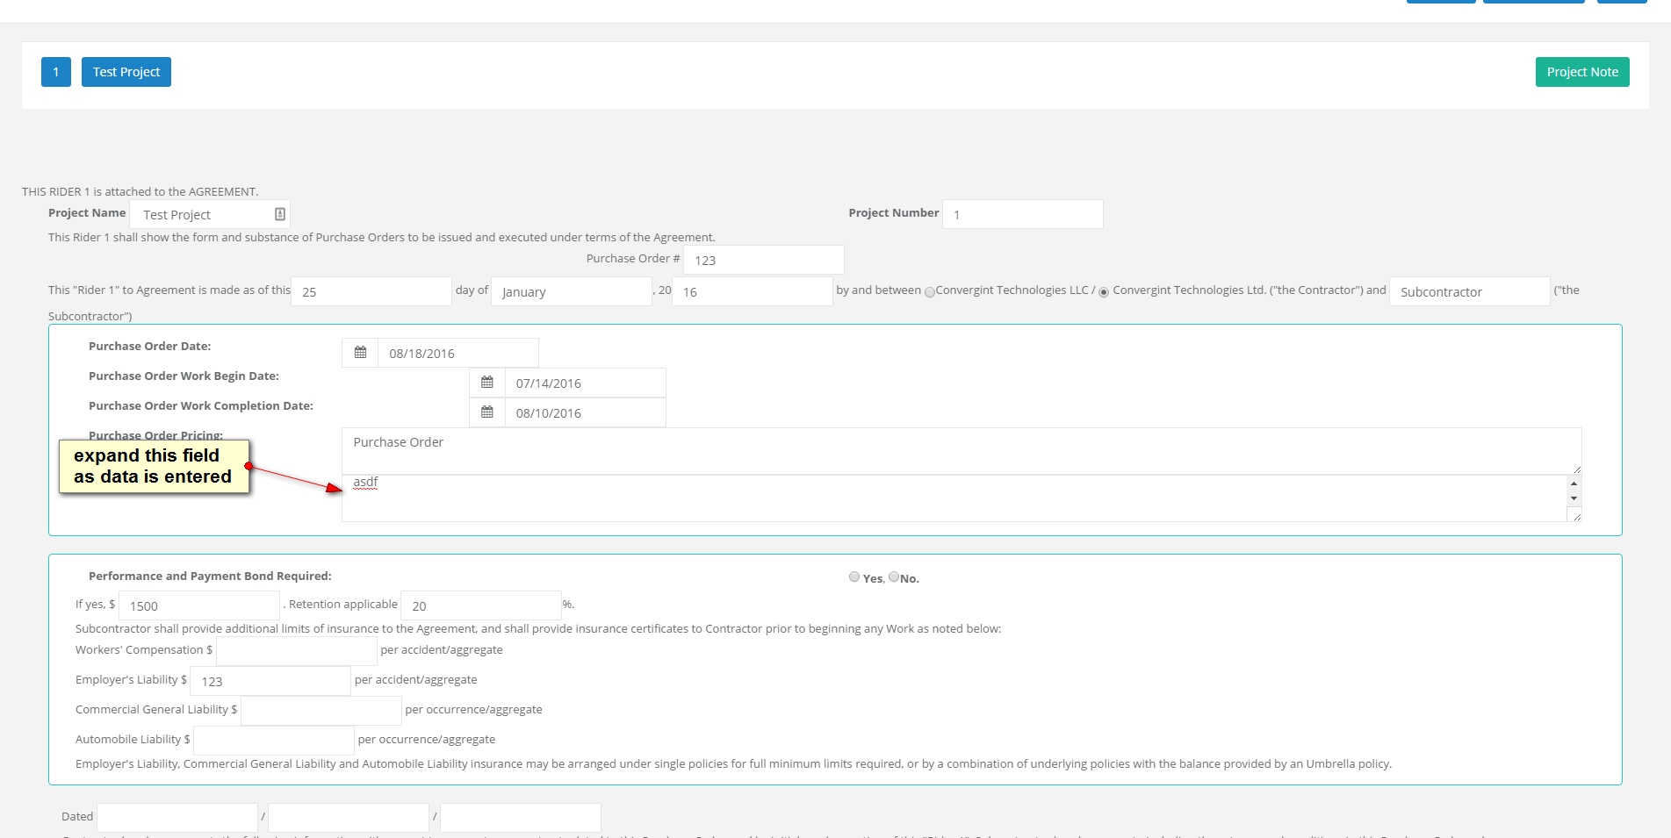Click the scroll up arrow in asdf text area
This screenshot has width=1671, height=838.
pos(1574,483)
